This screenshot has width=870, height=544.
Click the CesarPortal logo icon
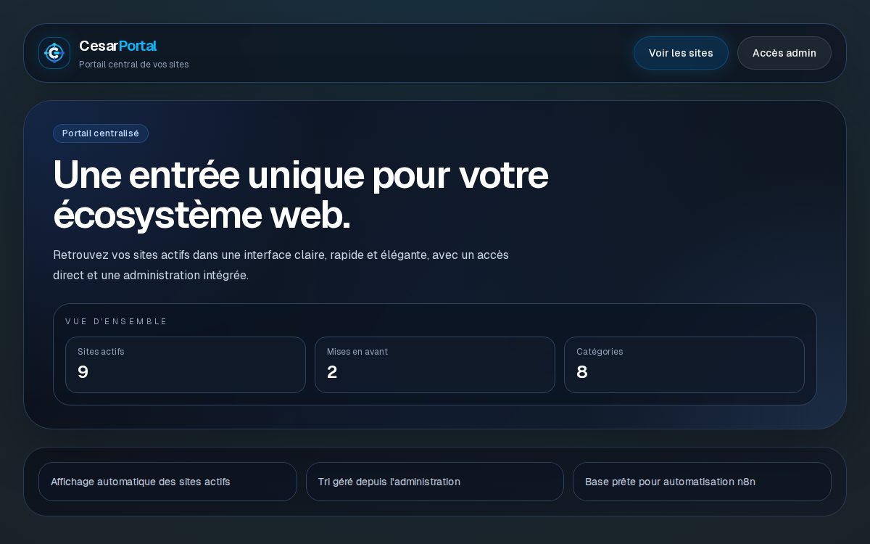pyautogui.click(x=54, y=53)
